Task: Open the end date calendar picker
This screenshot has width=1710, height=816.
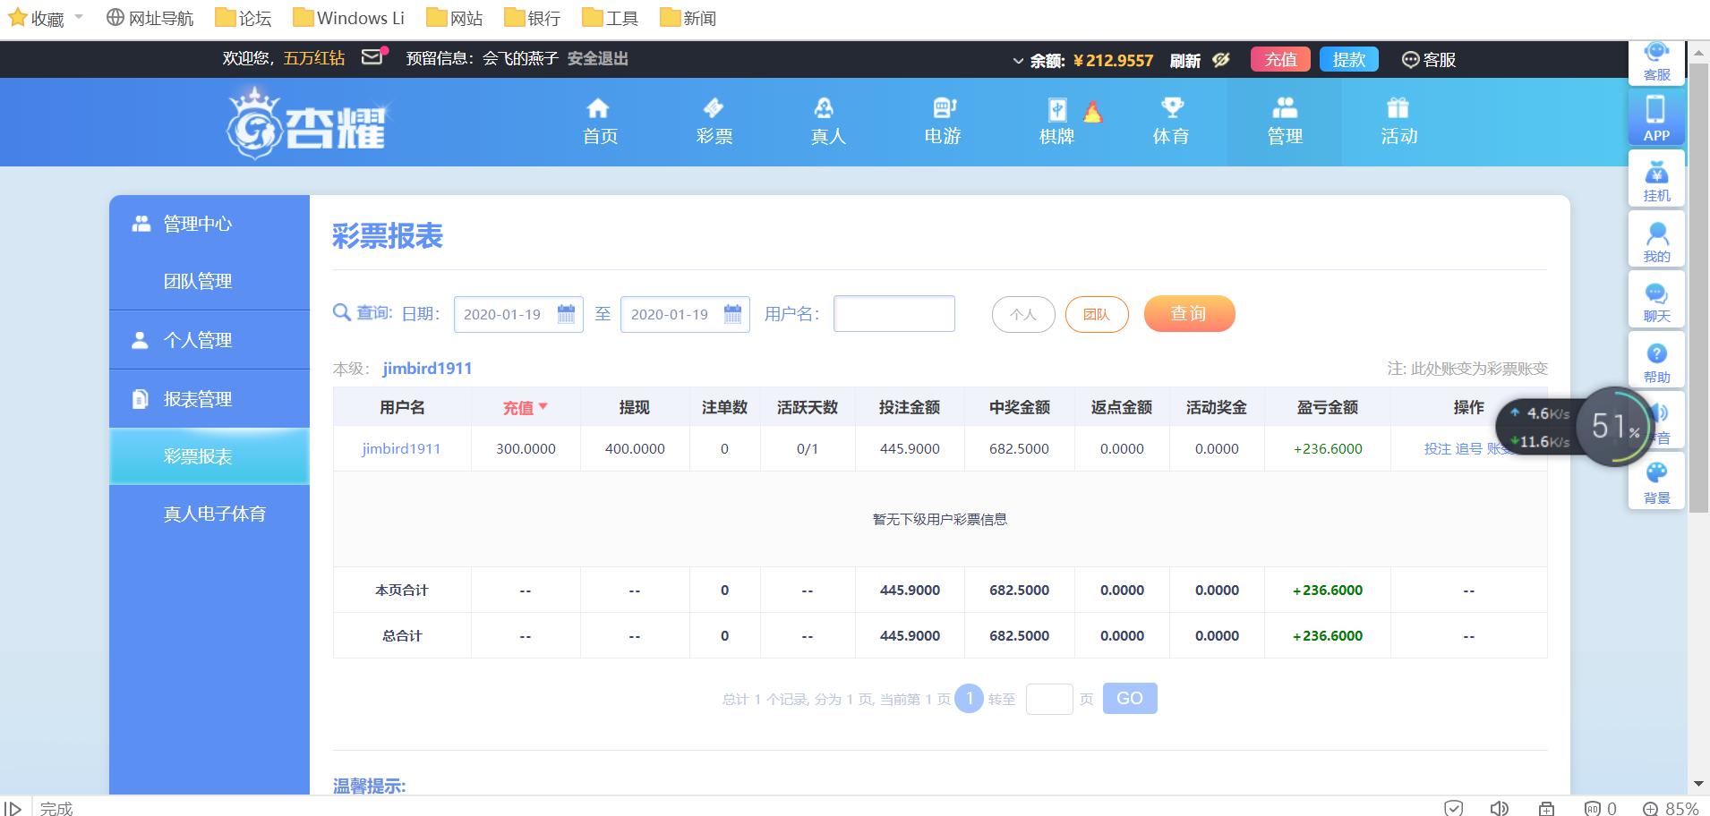Action: pyautogui.click(x=732, y=314)
